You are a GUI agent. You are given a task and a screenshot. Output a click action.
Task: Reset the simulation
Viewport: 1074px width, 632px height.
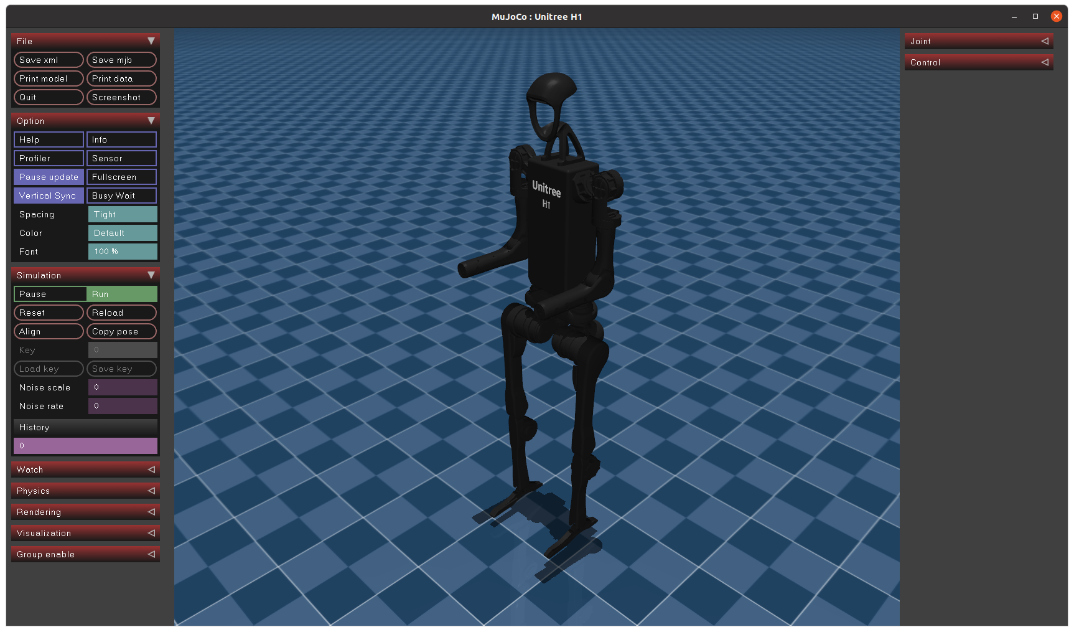(x=49, y=313)
